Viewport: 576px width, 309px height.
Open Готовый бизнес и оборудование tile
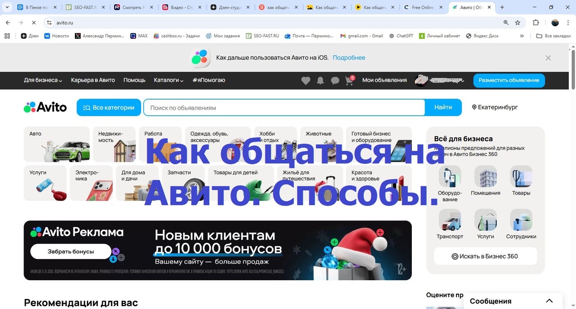pos(379,144)
